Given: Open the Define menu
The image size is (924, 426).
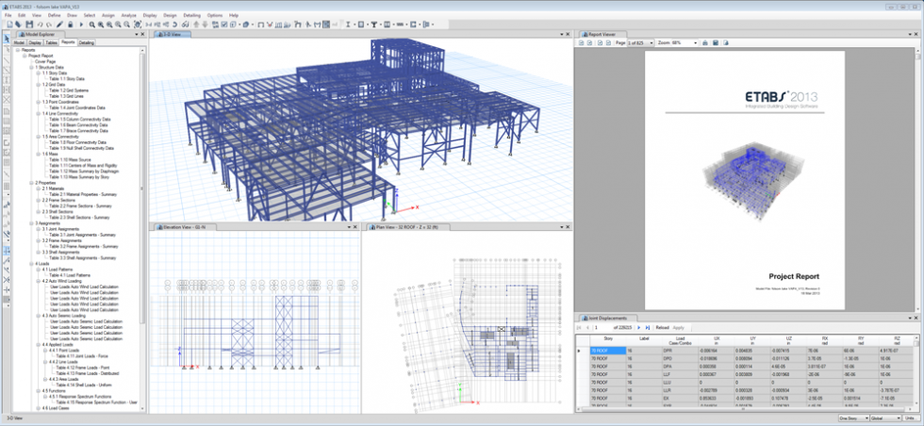Looking at the screenshot, I should 55,15.
